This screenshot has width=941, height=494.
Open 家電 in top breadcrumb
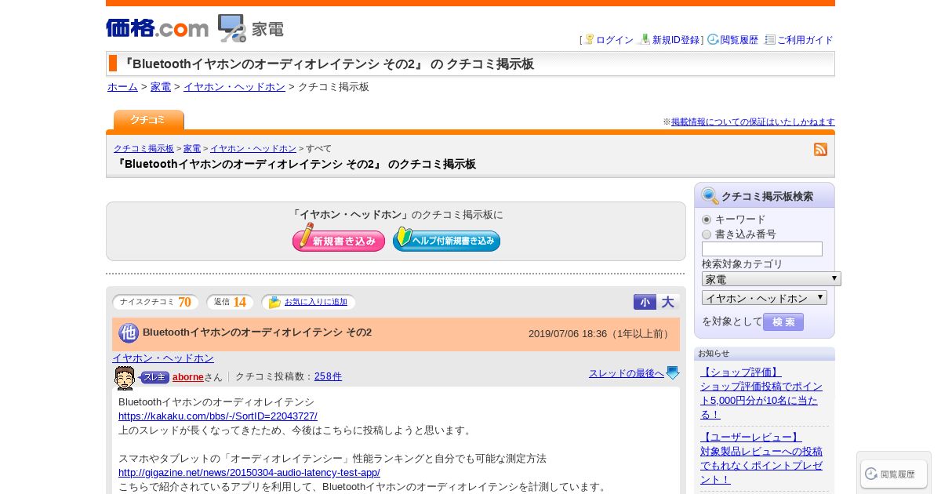point(161,87)
